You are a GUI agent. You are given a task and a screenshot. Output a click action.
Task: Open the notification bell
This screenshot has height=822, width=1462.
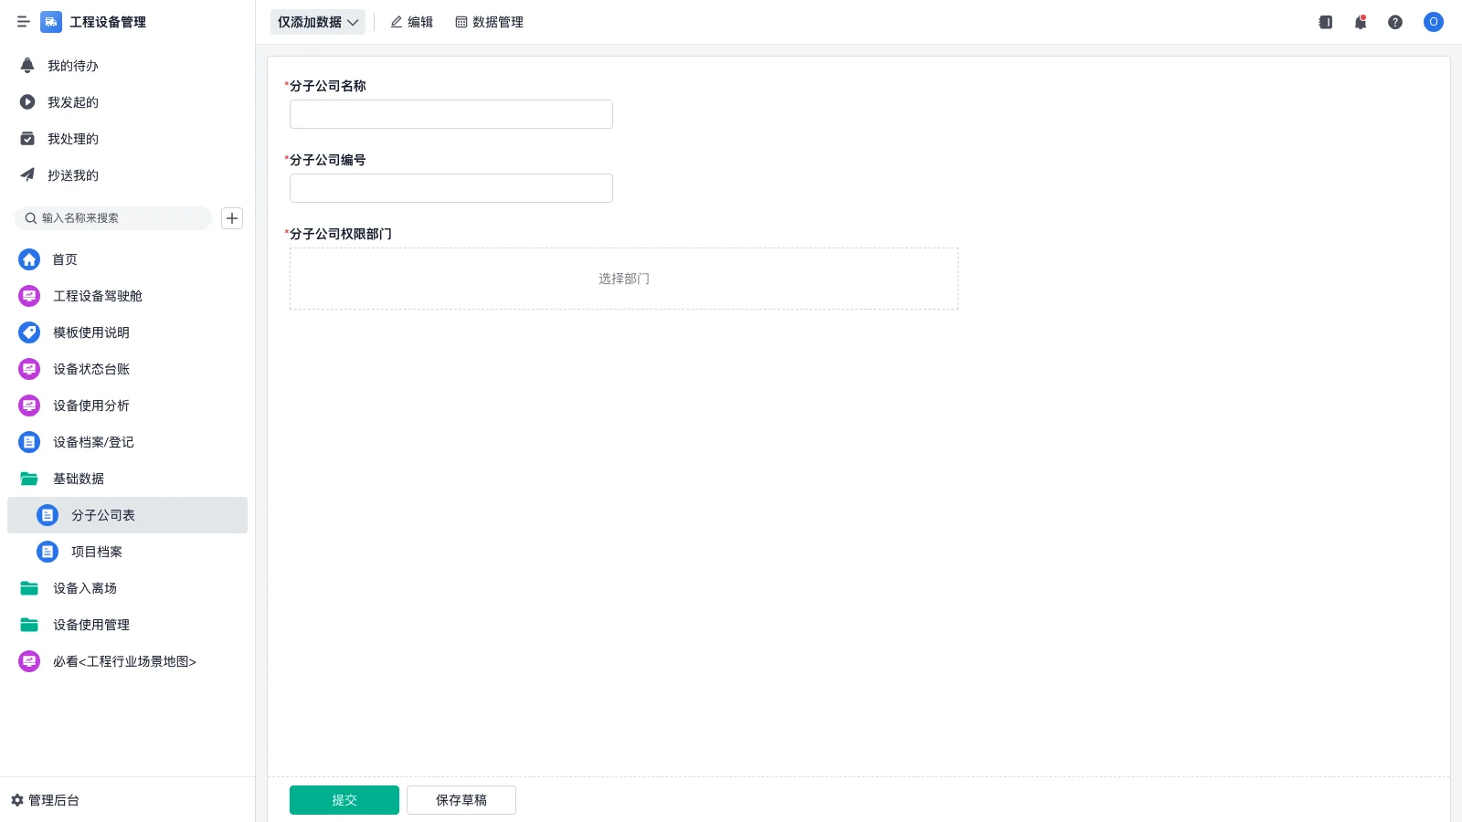pyautogui.click(x=1361, y=22)
